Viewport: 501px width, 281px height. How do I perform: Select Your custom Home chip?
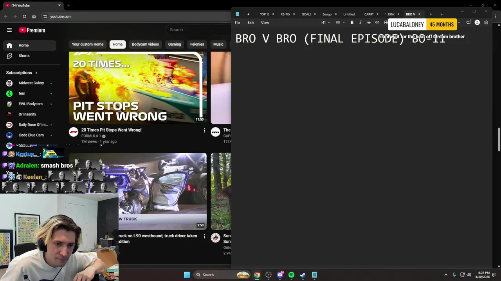click(88, 44)
